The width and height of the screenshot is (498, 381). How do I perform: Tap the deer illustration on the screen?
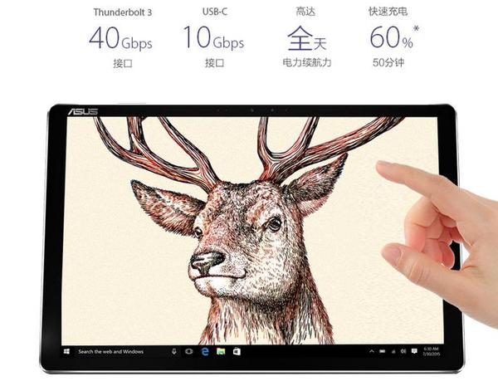coord(249,231)
